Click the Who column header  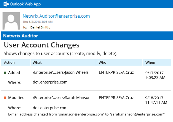(x=119, y=62)
